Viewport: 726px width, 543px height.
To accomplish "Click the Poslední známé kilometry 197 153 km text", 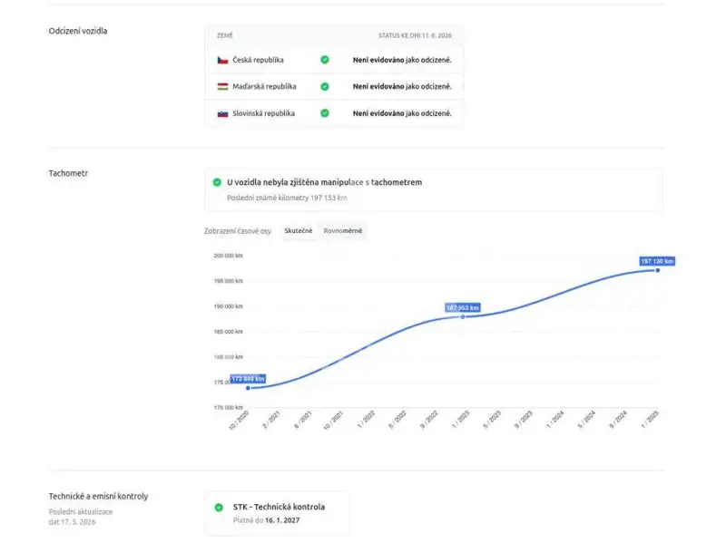I will point(287,198).
